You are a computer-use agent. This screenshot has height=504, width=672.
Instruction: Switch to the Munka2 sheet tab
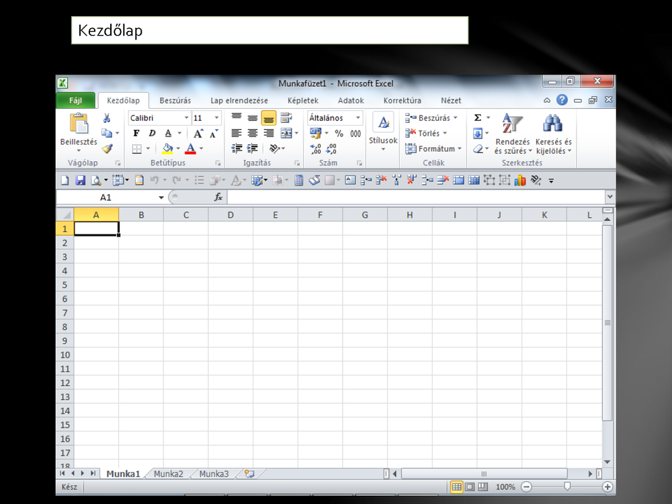coord(169,474)
